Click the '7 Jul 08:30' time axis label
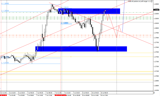The height and width of the screenshot is (96, 160). pos(49,93)
